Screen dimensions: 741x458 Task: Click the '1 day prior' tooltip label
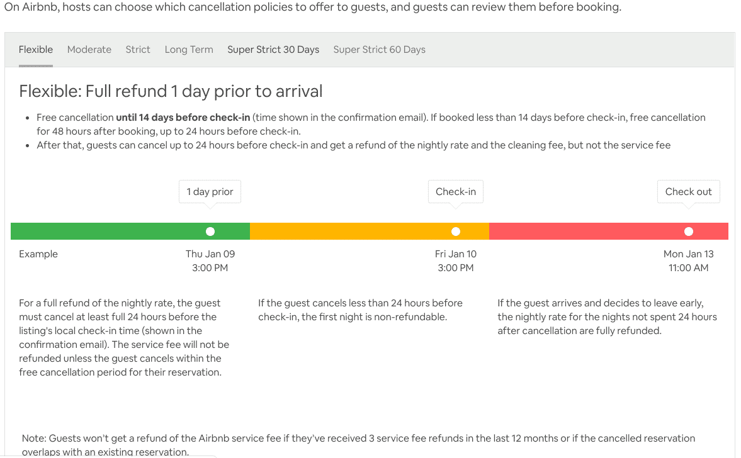pyautogui.click(x=210, y=191)
